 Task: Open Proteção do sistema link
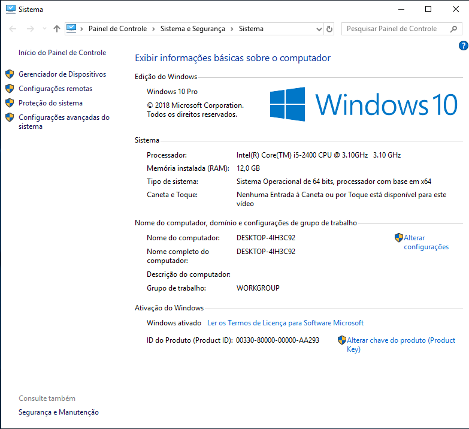point(50,103)
